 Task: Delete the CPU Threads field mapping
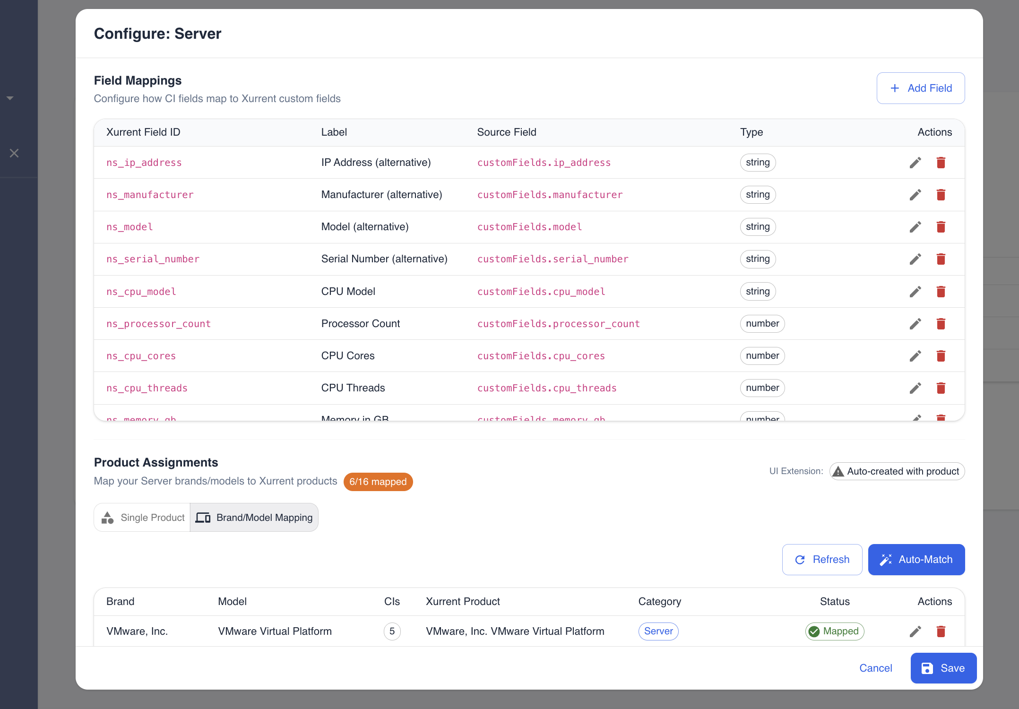coord(941,388)
